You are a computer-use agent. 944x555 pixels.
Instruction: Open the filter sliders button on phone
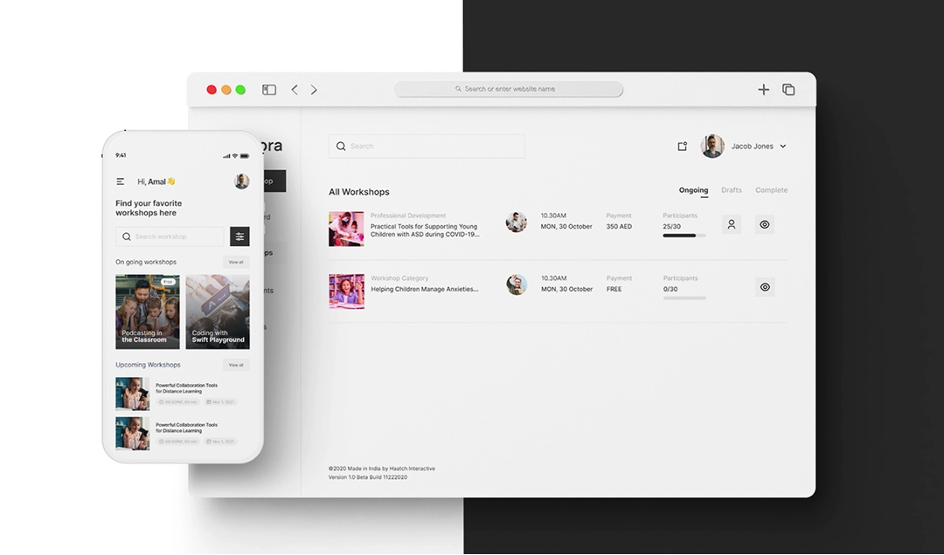pyautogui.click(x=239, y=236)
